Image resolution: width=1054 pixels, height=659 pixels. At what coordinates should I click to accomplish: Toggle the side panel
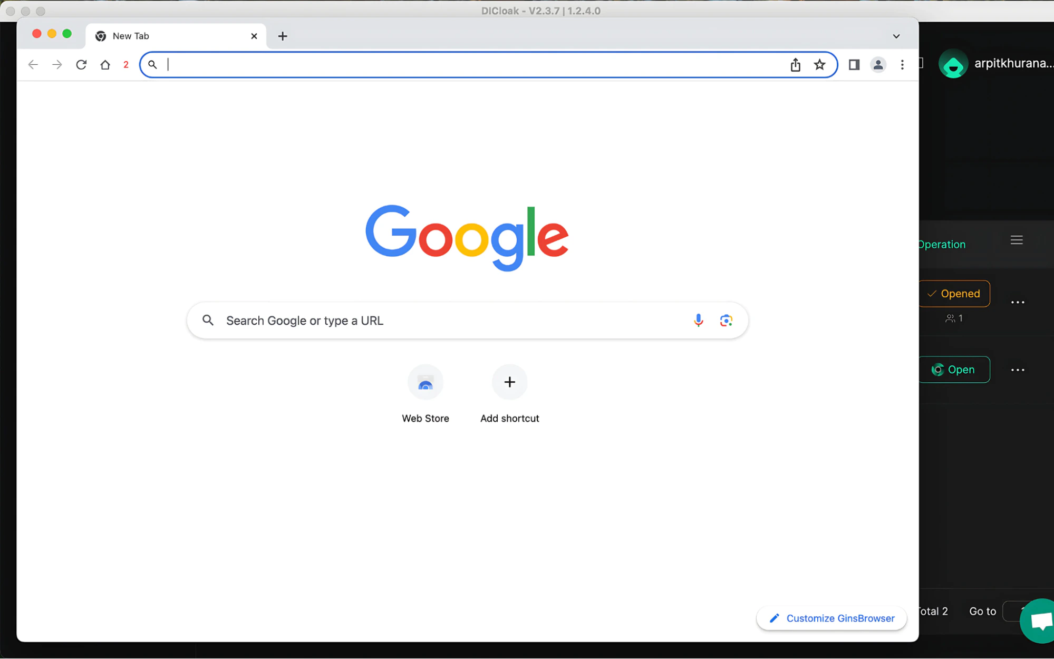[854, 64]
